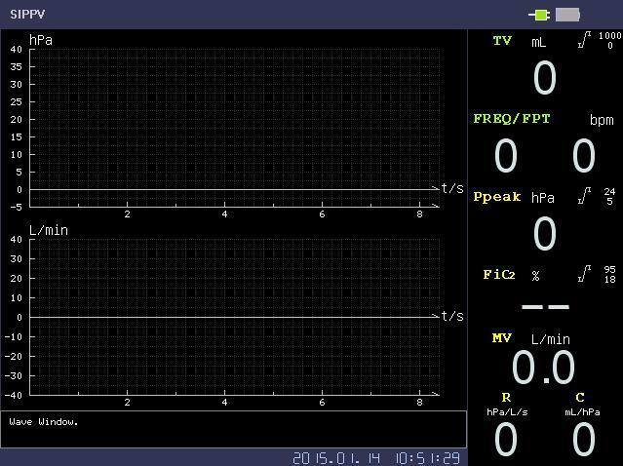The height and width of the screenshot is (466, 623).
Task: Open the TV tidal volume parameter
Action: [502, 41]
